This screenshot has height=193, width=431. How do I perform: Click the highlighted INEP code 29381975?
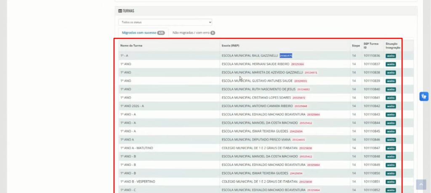(x=286, y=56)
